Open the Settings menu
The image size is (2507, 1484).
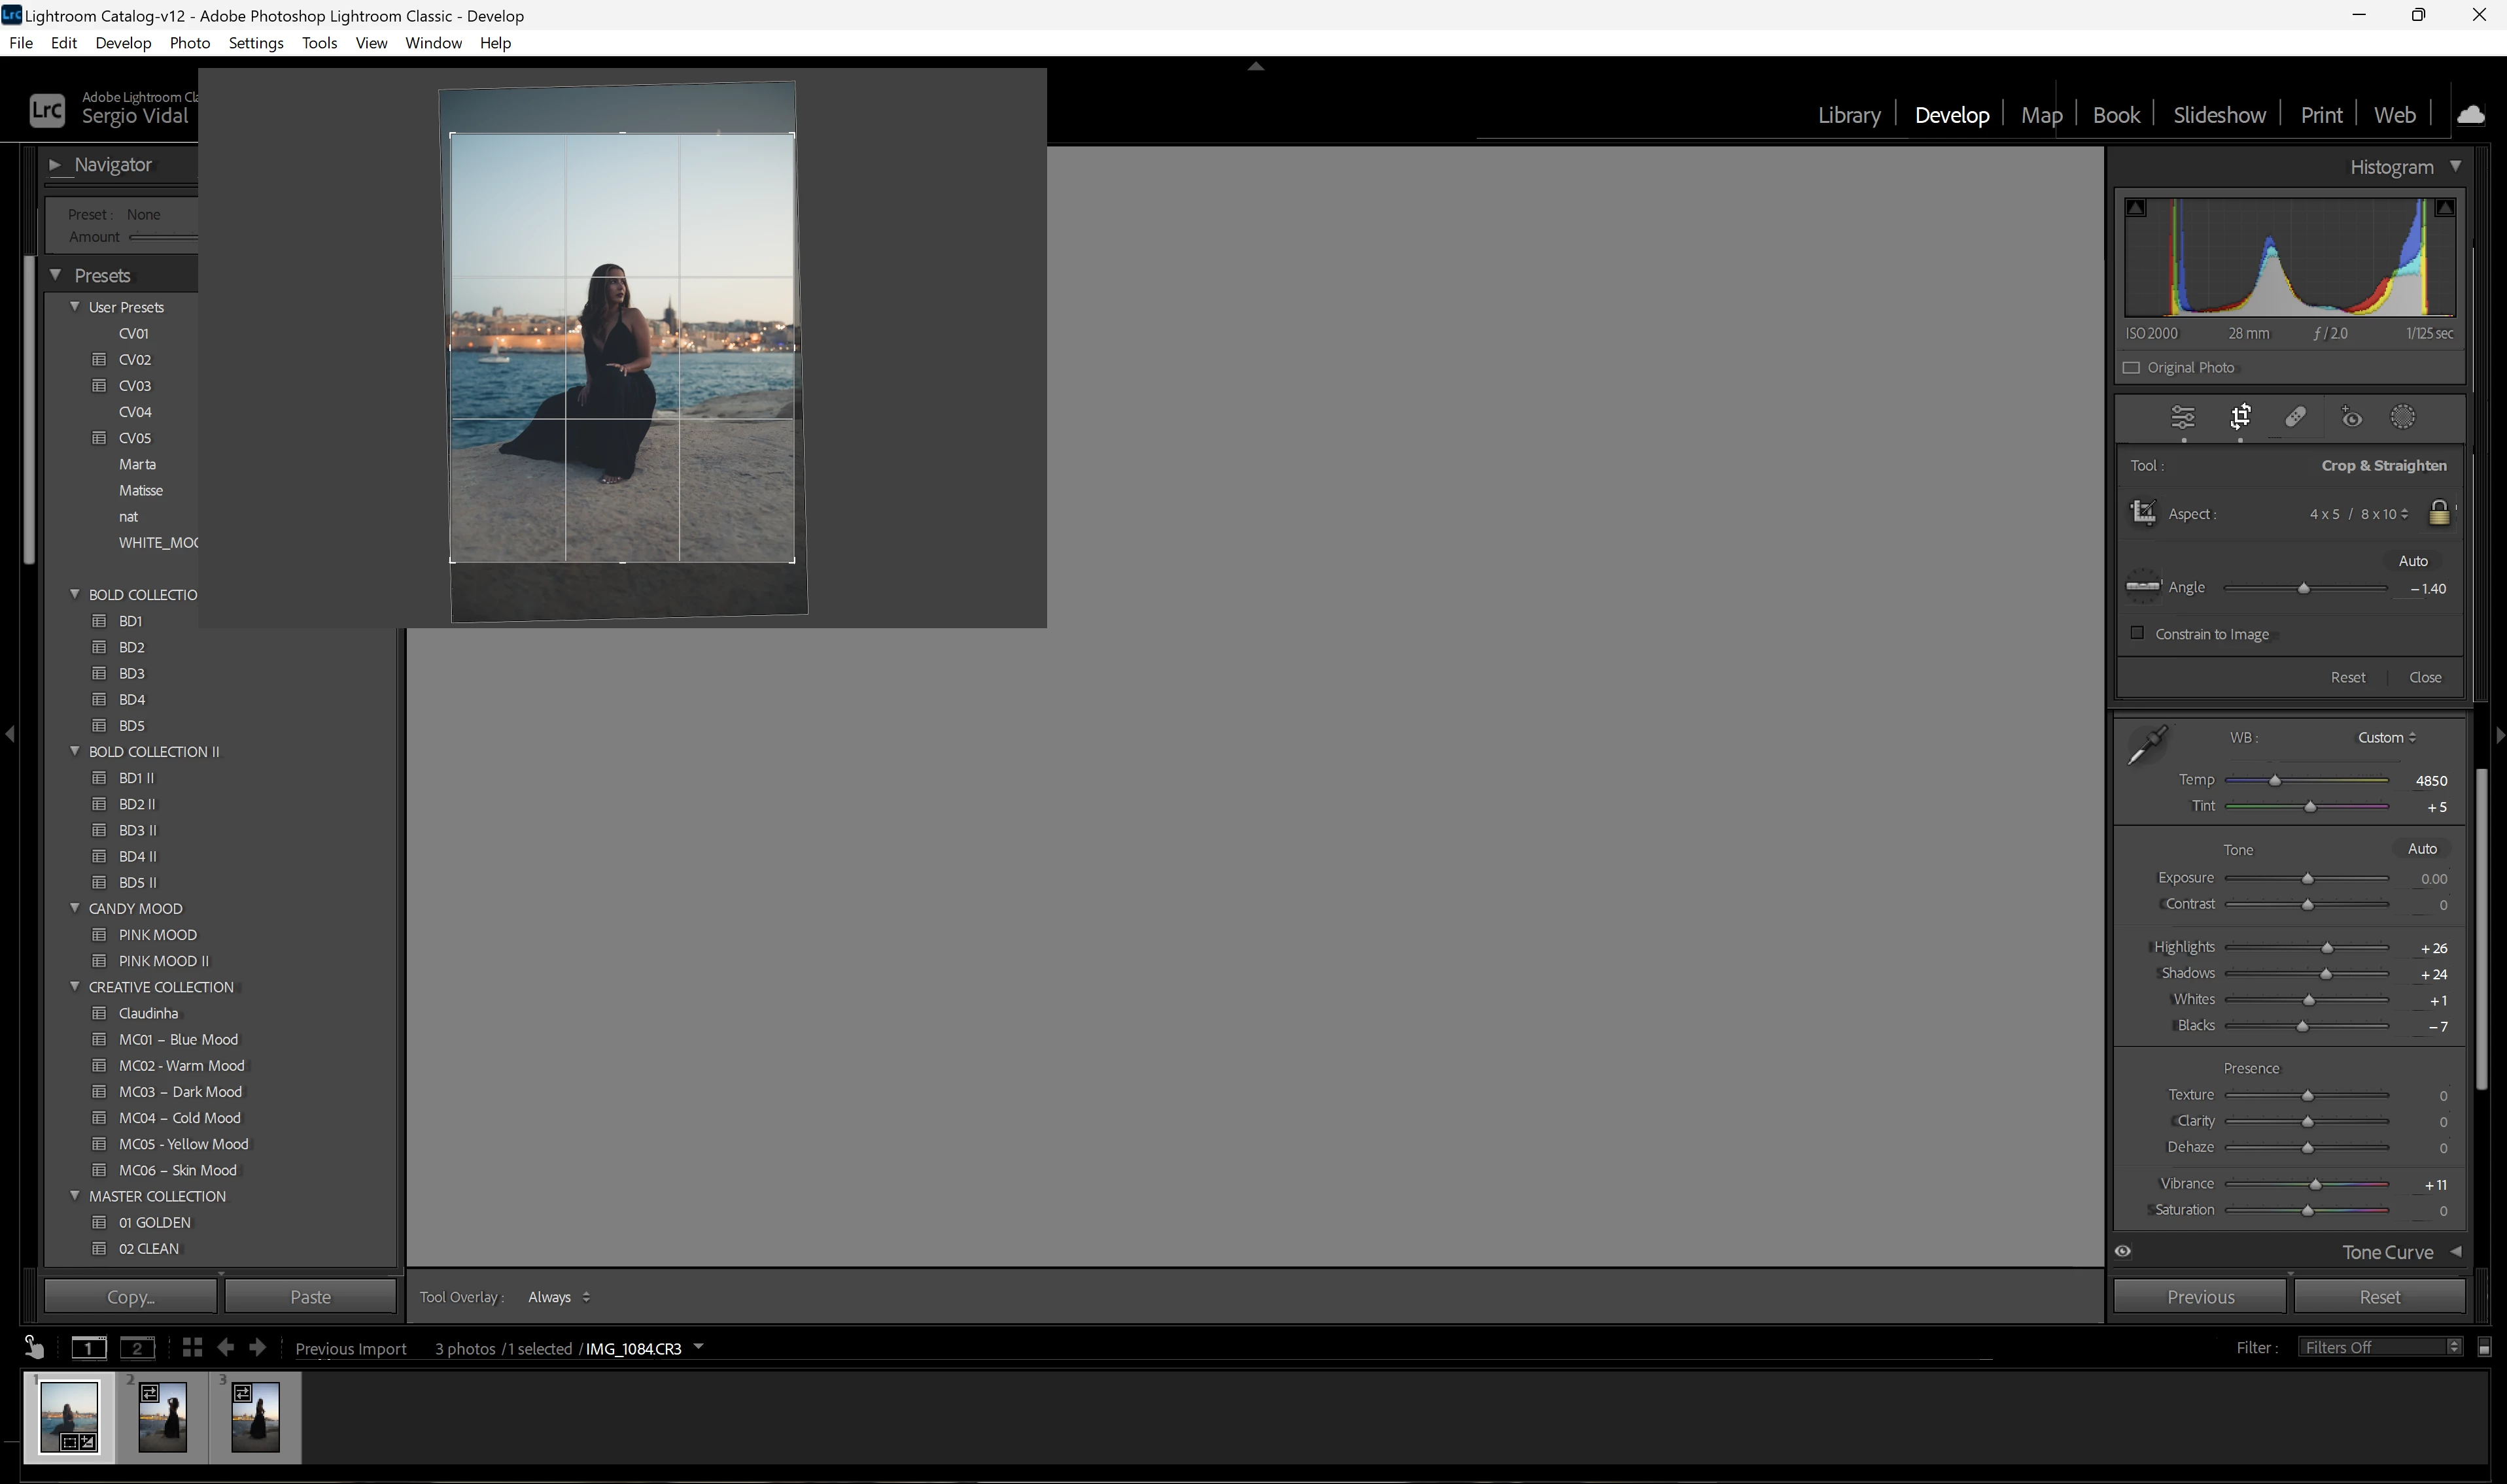click(255, 43)
